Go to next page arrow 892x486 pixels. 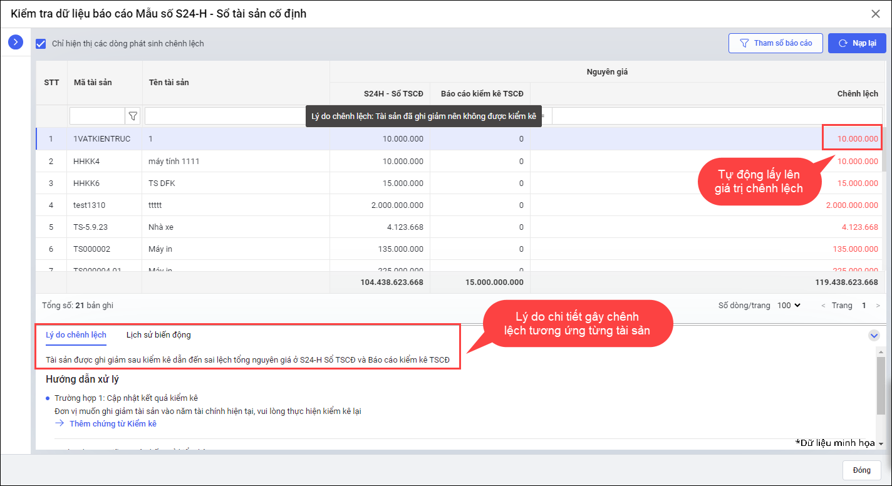point(878,306)
